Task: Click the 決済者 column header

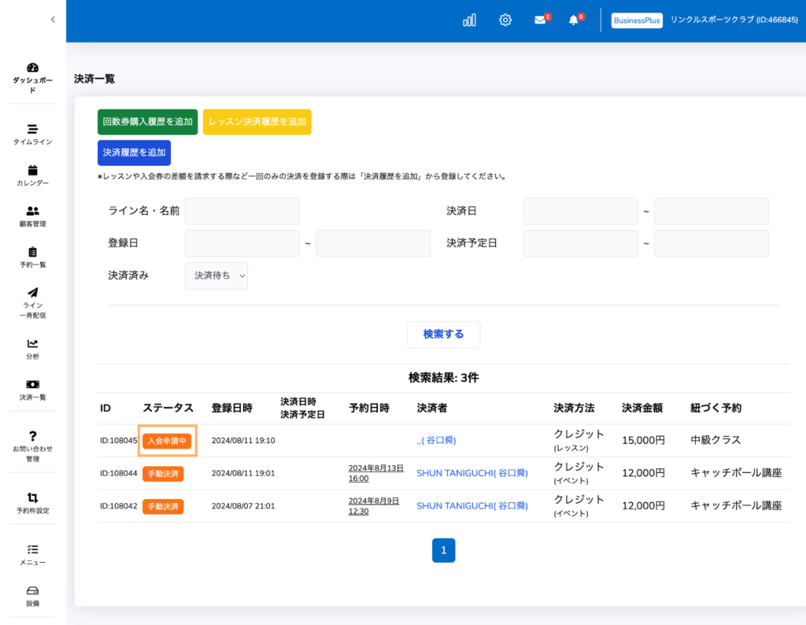Action: tap(432, 408)
